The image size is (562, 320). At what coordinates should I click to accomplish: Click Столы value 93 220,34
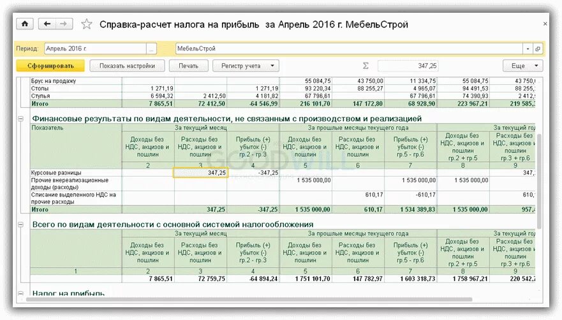(318, 89)
